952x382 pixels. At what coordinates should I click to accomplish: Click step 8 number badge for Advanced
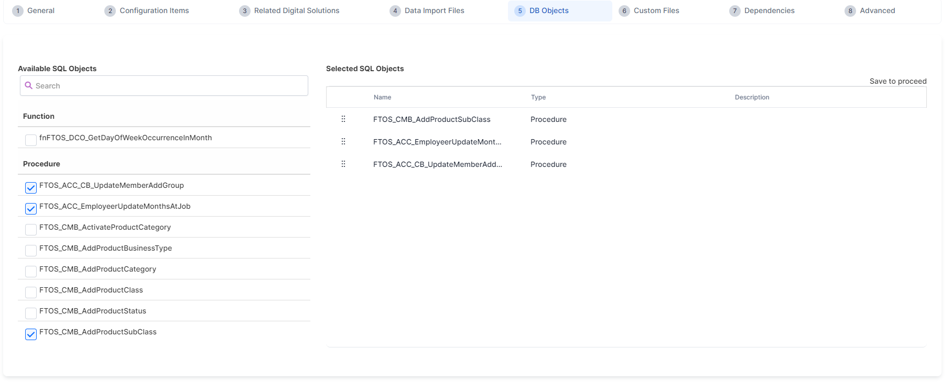pos(850,11)
